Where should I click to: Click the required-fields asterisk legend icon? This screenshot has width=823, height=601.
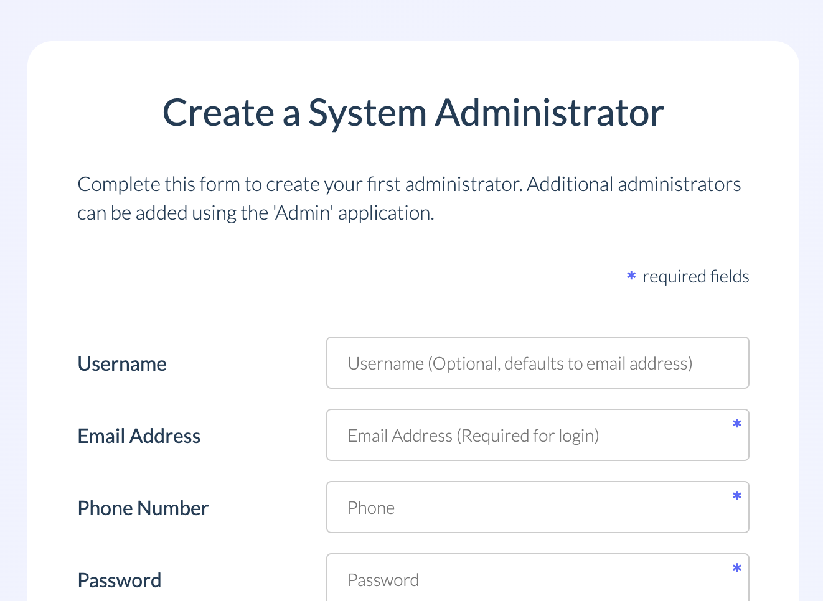point(631,276)
